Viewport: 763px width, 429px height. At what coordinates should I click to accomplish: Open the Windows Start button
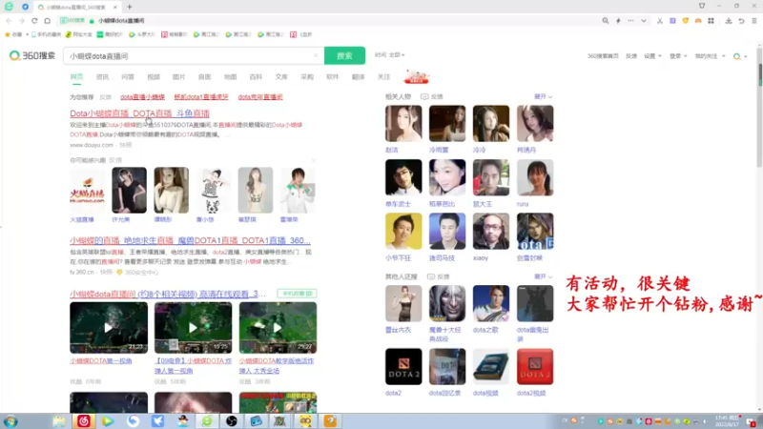click(10, 421)
